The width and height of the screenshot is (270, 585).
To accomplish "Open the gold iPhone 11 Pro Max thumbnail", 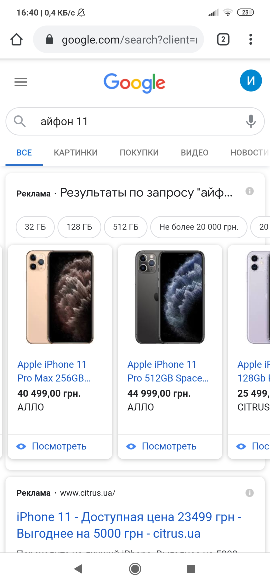I will pyautogui.click(x=60, y=297).
